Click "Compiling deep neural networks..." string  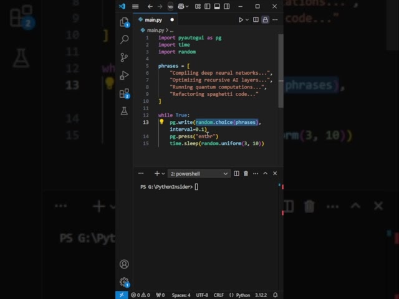click(x=220, y=74)
